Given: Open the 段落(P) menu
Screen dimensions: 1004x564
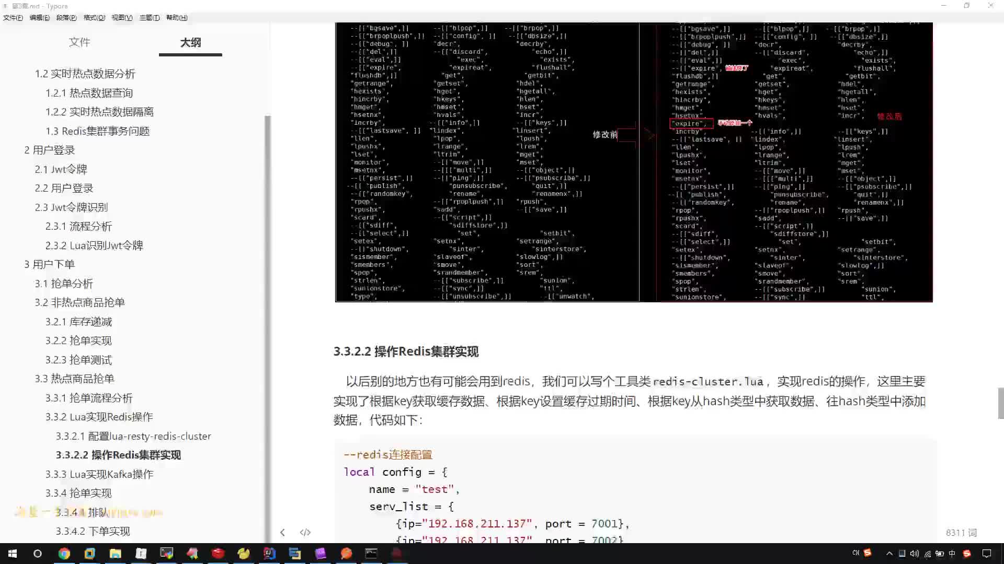Looking at the screenshot, I should tap(66, 18).
